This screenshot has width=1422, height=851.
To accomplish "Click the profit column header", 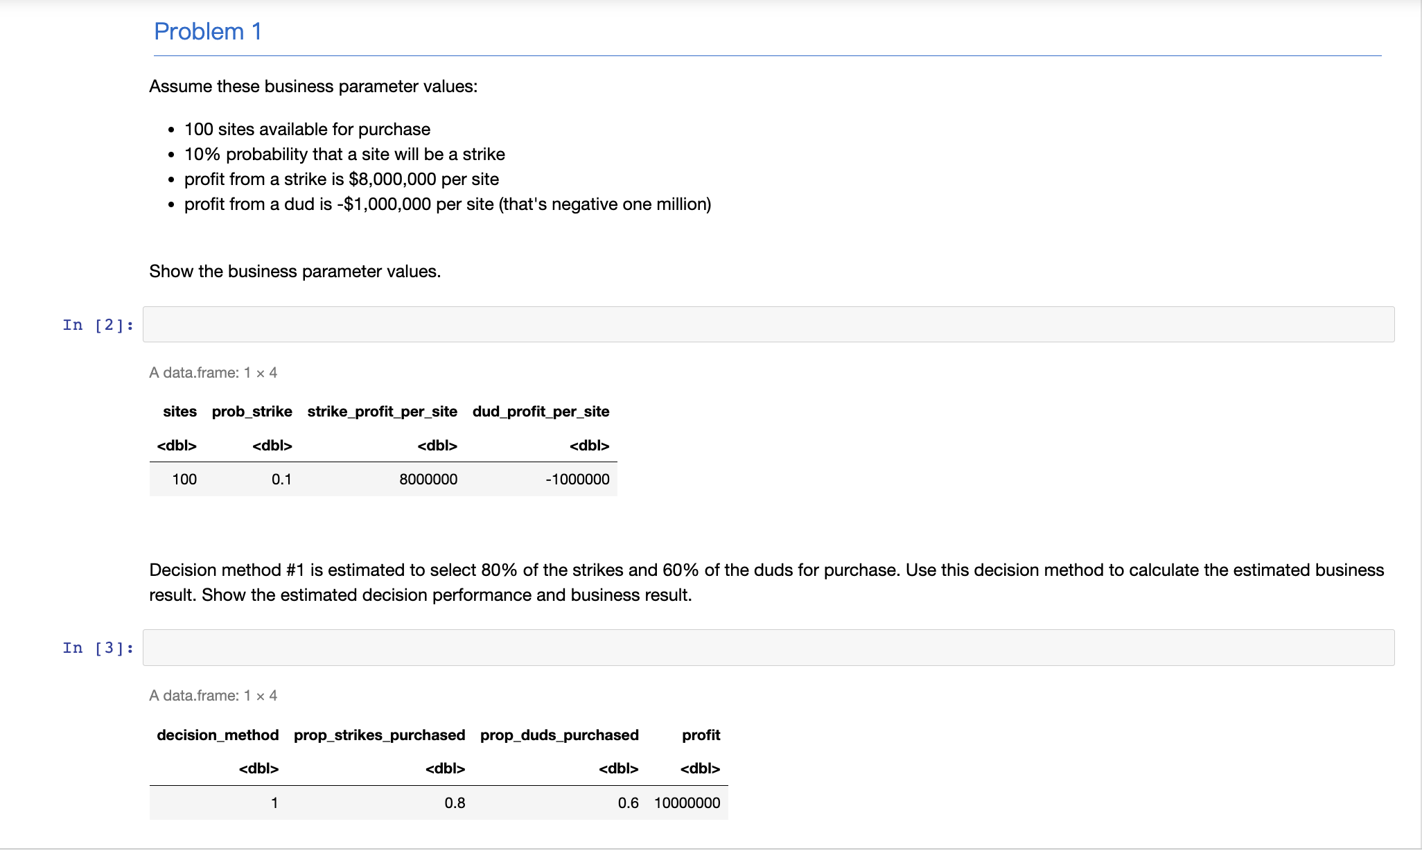I will (x=701, y=735).
